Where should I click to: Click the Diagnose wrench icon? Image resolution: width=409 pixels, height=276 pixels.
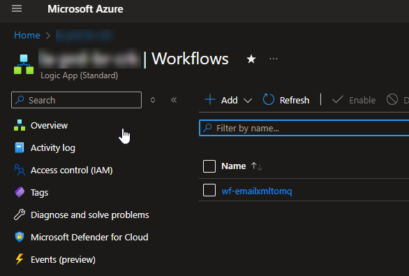pos(20,215)
